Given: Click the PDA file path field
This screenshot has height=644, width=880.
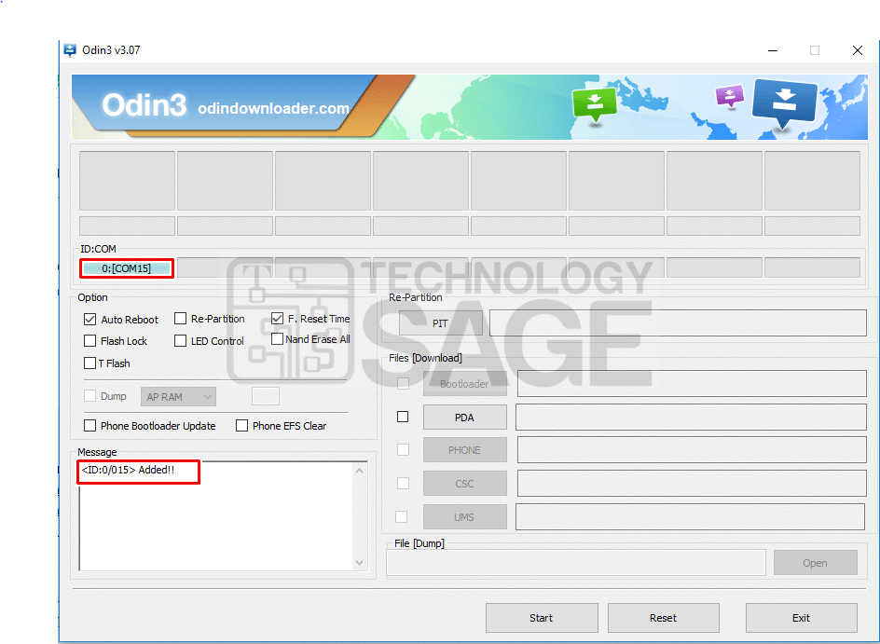Looking at the screenshot, I should [x=691, y=417].
